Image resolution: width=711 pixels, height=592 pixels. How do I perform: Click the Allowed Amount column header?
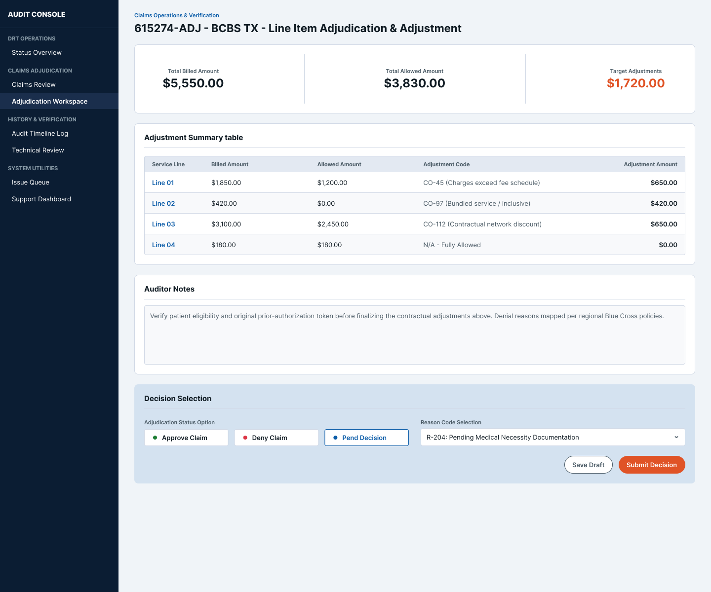pyautogui.click(x=339, y=164)
